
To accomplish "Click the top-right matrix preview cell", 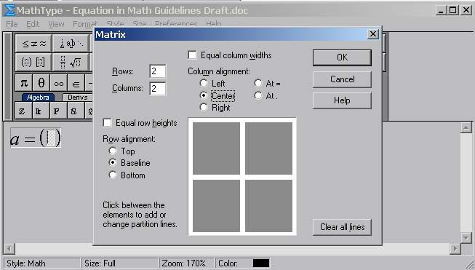I will (x=268, y=148).
